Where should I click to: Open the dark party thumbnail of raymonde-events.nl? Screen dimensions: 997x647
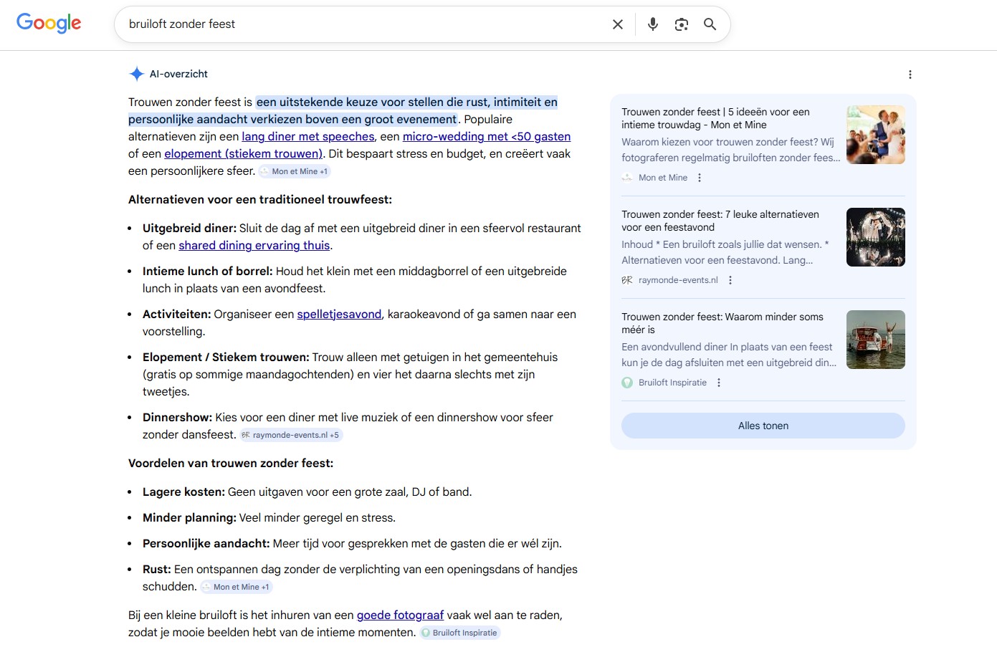(876, 237)
